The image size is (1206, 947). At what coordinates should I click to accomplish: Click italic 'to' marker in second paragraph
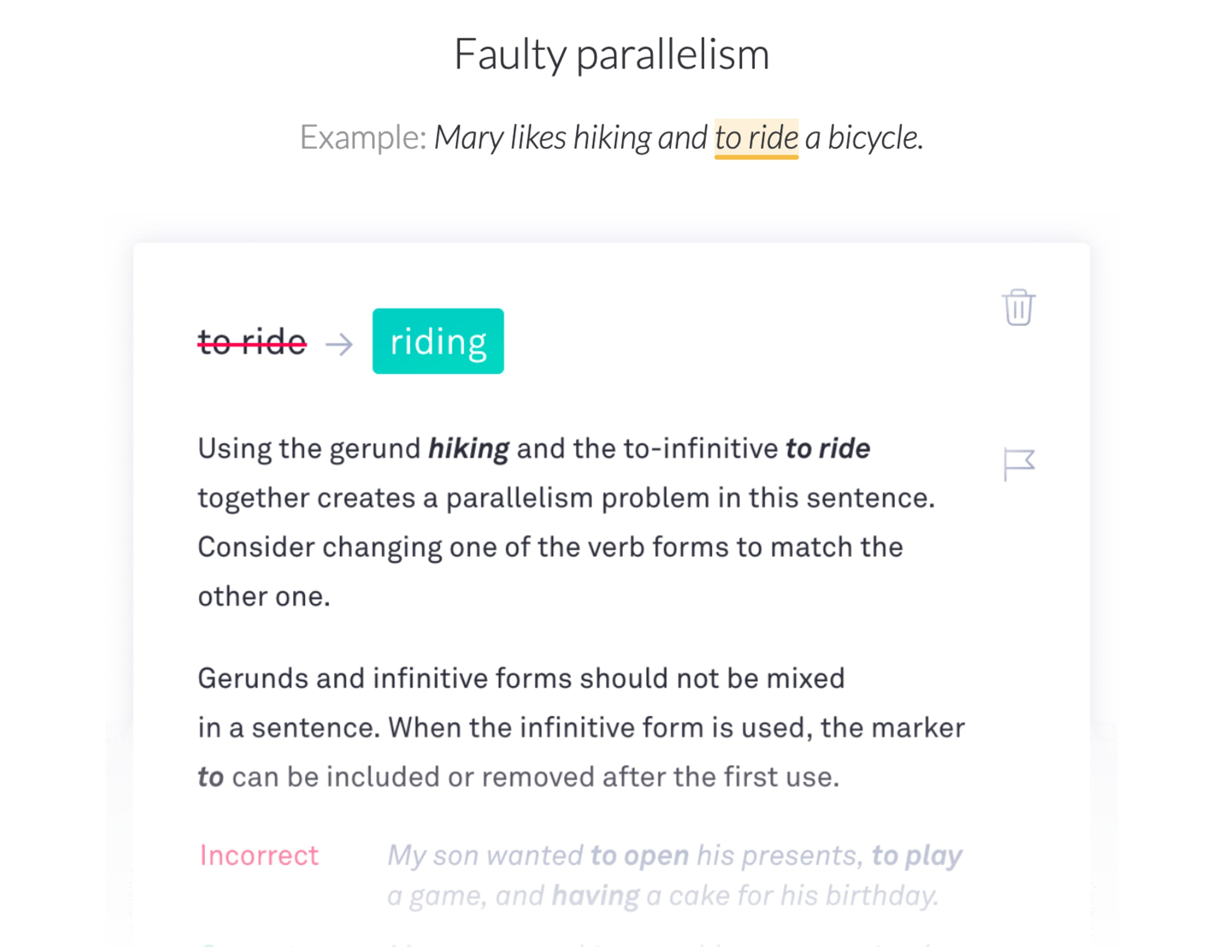pos(211,777)
